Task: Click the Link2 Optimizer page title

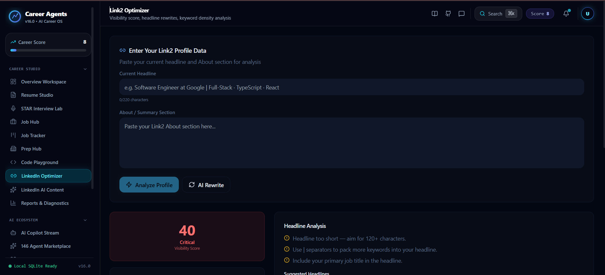Action: coord(129,10)
